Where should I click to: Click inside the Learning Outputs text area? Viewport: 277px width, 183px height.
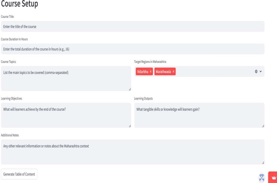[x=199, y=115]
